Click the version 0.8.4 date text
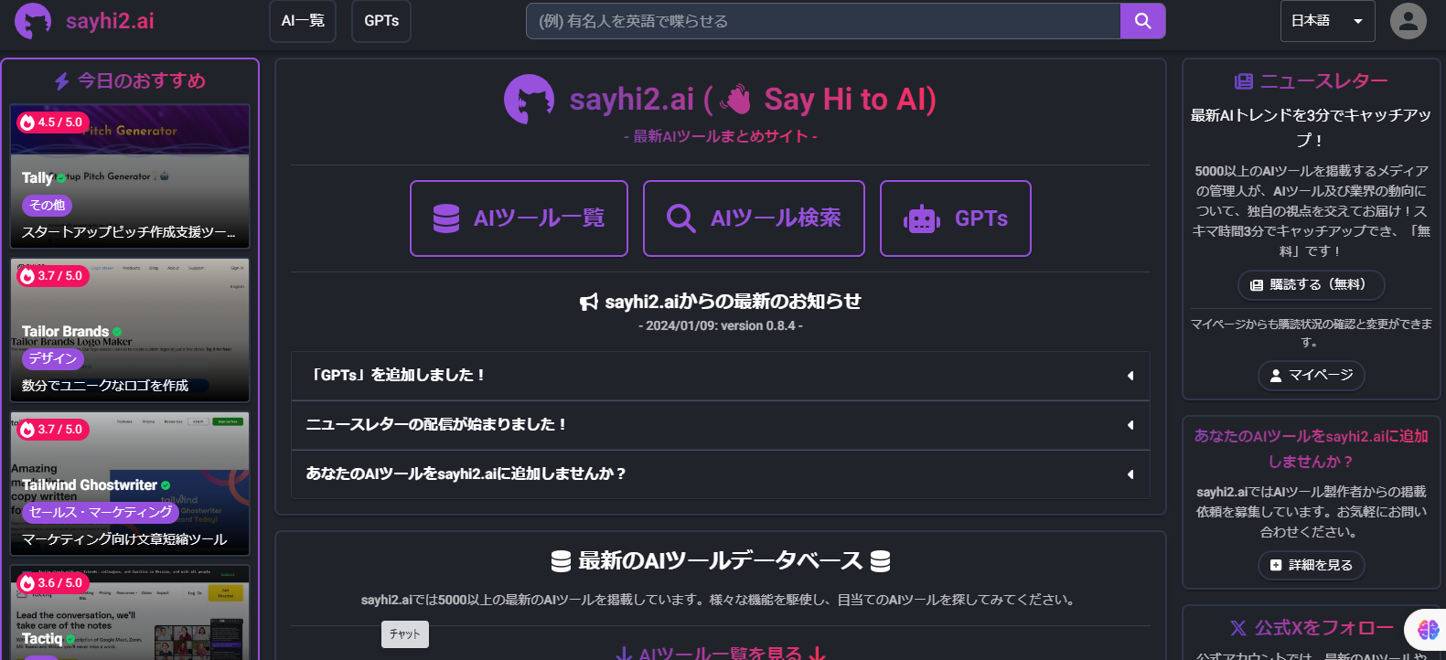This screenshot has height=660, width=1446. [x=720, y=326]
